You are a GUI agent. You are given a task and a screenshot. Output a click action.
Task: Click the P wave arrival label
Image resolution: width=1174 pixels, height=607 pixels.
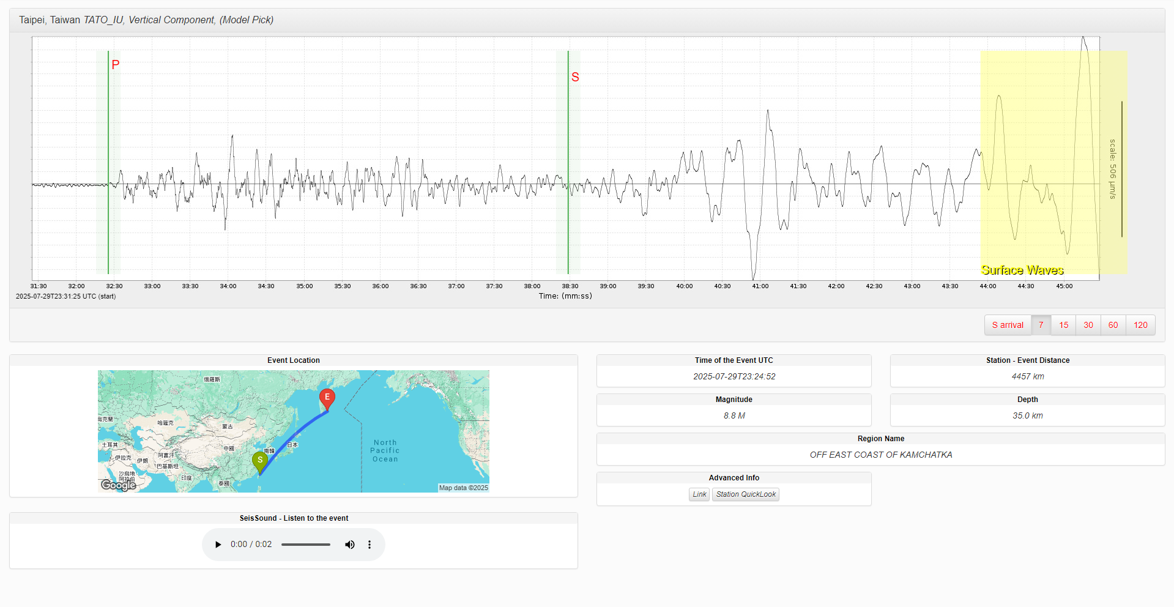(x=116, y=65)
